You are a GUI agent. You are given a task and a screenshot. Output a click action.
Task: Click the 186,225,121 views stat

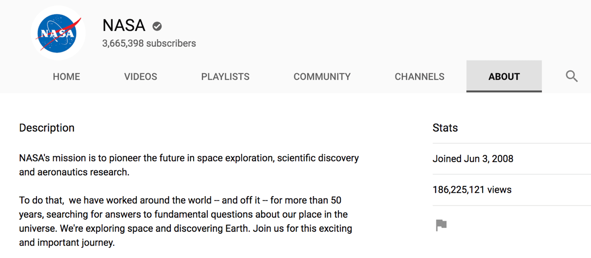[472, 190]
